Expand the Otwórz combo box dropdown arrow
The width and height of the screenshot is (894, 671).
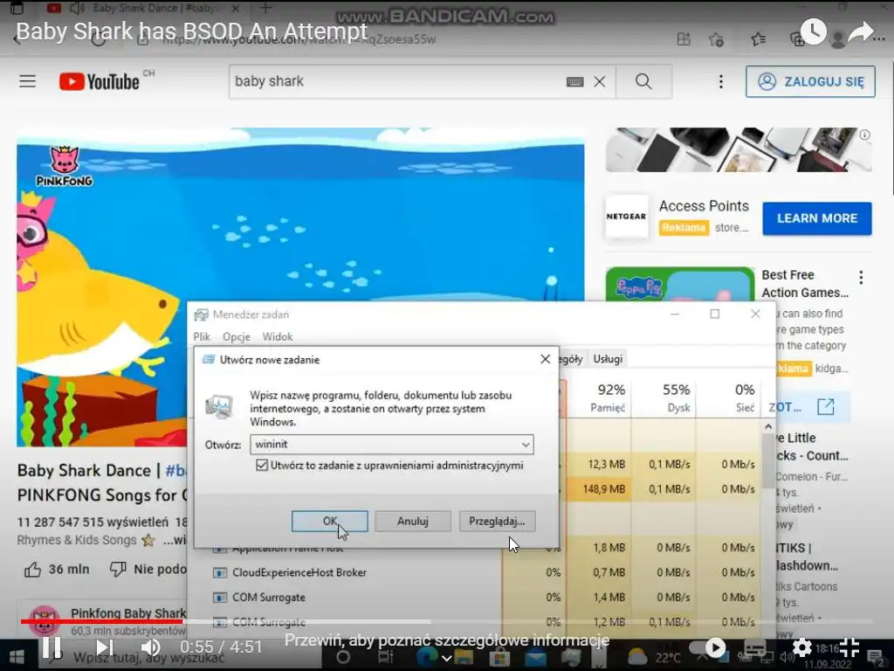pos(525,445)
